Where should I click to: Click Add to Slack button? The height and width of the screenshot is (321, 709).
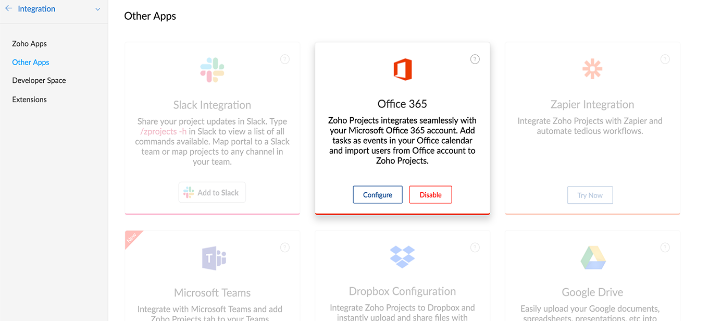click(212, 192)
